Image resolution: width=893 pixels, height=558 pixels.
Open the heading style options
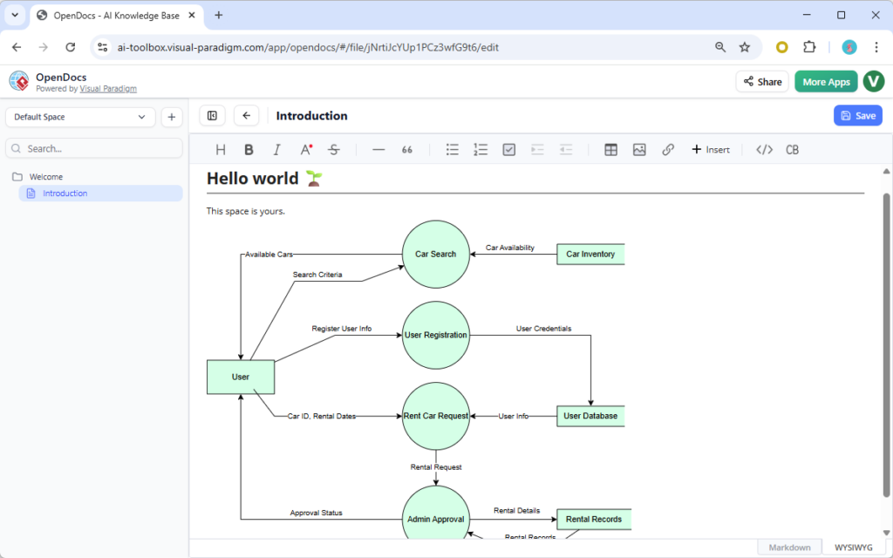point(221,149)
